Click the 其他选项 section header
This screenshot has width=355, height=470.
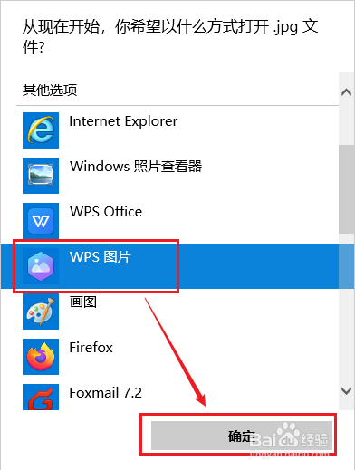click(50, 90)
